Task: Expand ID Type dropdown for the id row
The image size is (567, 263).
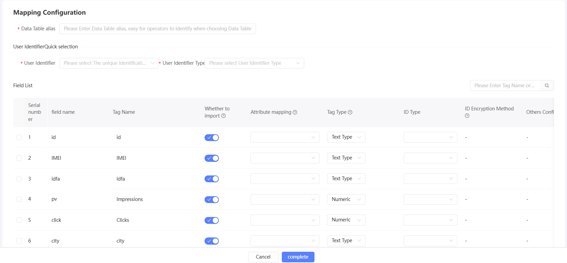Action: click(430, 137)
